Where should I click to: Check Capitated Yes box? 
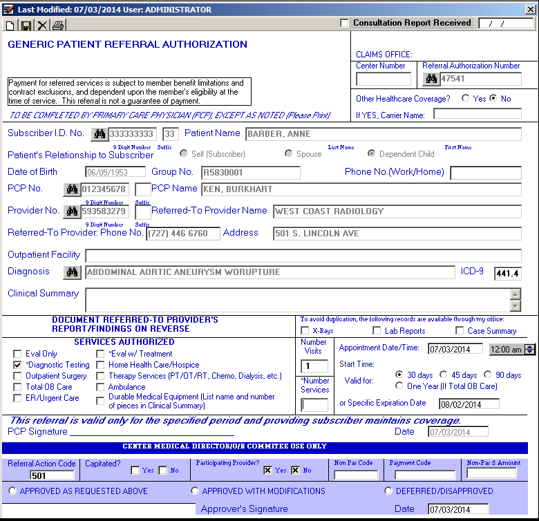(135, 470)
